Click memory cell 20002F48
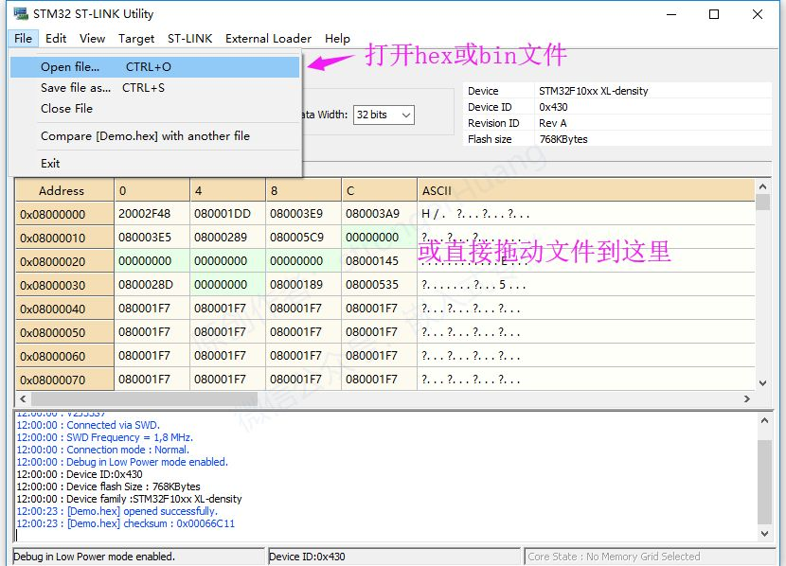Image resolution: width=786 pixels, height=566 pixels. pos(152,214)
